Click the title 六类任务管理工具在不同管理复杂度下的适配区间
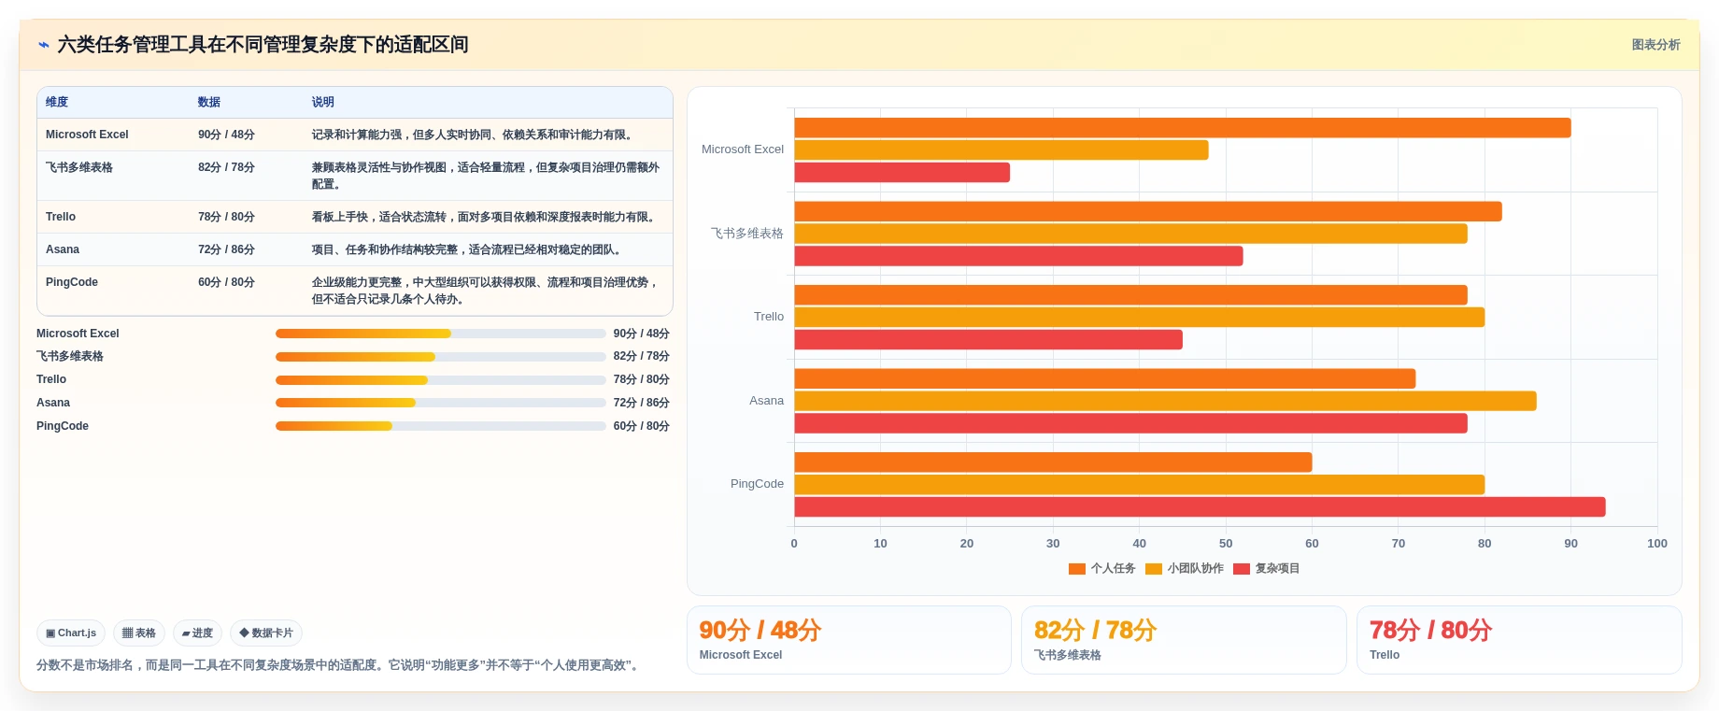 [263, 45]
